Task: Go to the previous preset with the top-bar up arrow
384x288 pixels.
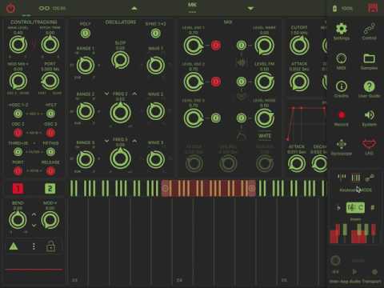Action: pyautogui.click(x=134, y=9)
